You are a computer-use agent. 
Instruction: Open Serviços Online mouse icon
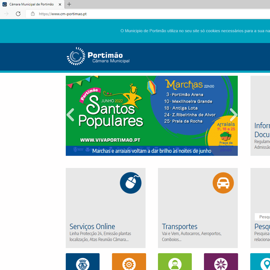pos(130,183)
